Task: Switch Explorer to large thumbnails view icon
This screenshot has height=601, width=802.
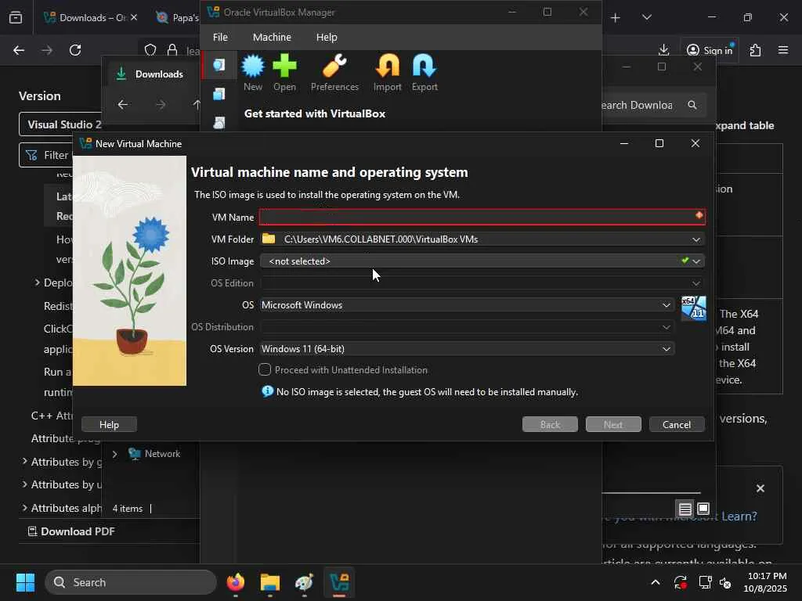Action: pyautogui.click(x=703, y=509)
